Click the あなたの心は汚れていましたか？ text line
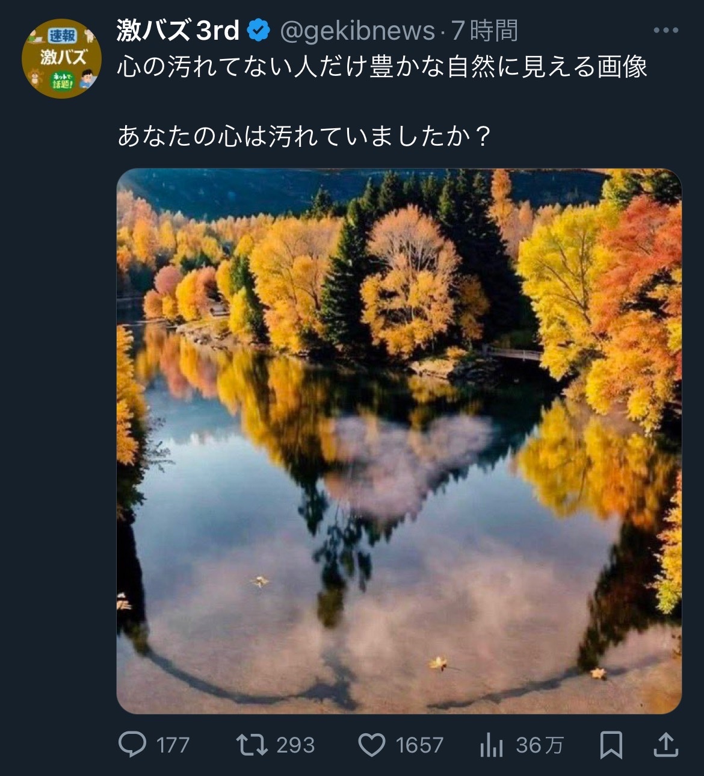 304,137
